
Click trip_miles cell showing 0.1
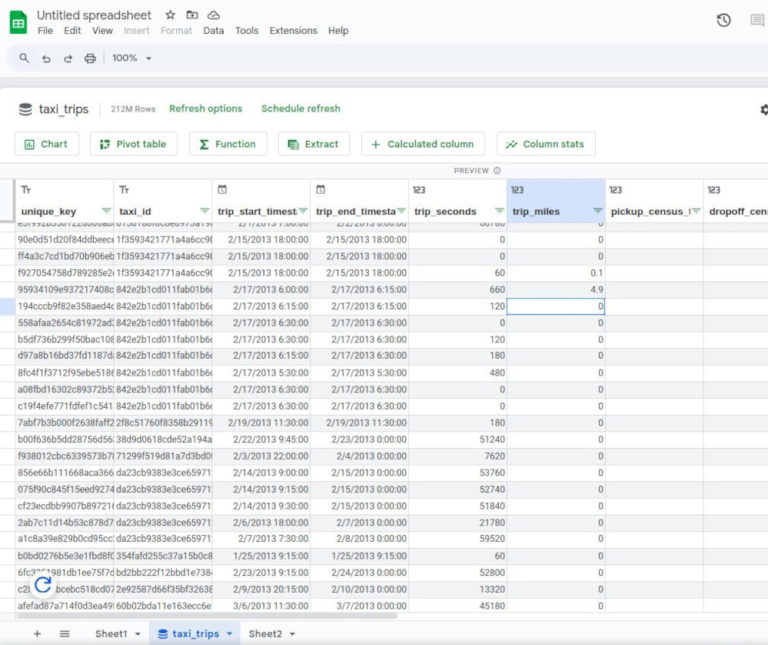(556, 272)
